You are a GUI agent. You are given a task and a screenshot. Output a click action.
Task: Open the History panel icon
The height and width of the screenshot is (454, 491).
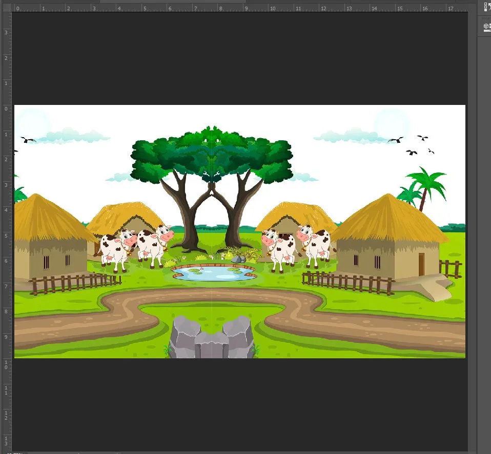tap(487, 7)
